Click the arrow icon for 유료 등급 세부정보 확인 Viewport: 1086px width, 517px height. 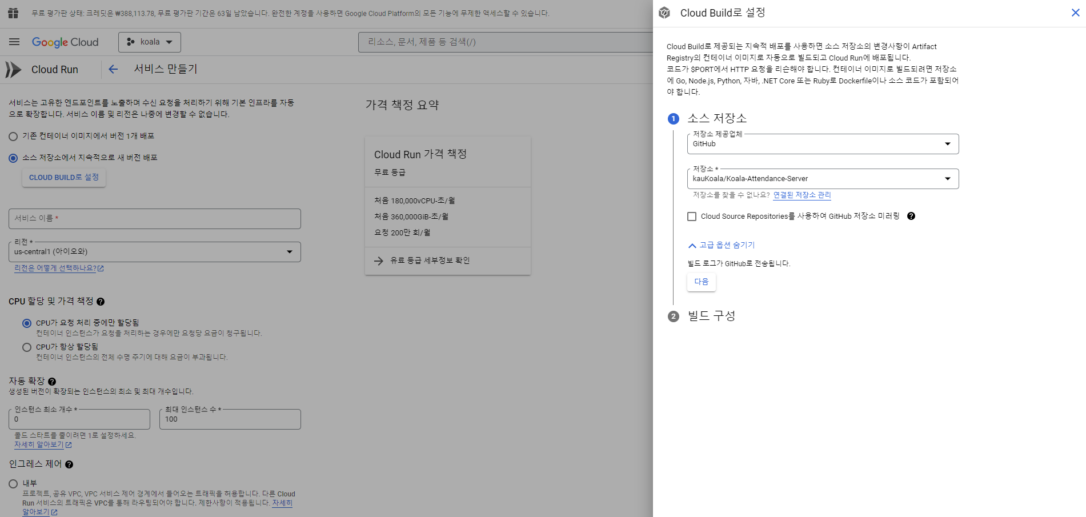(x=379, y=260)
